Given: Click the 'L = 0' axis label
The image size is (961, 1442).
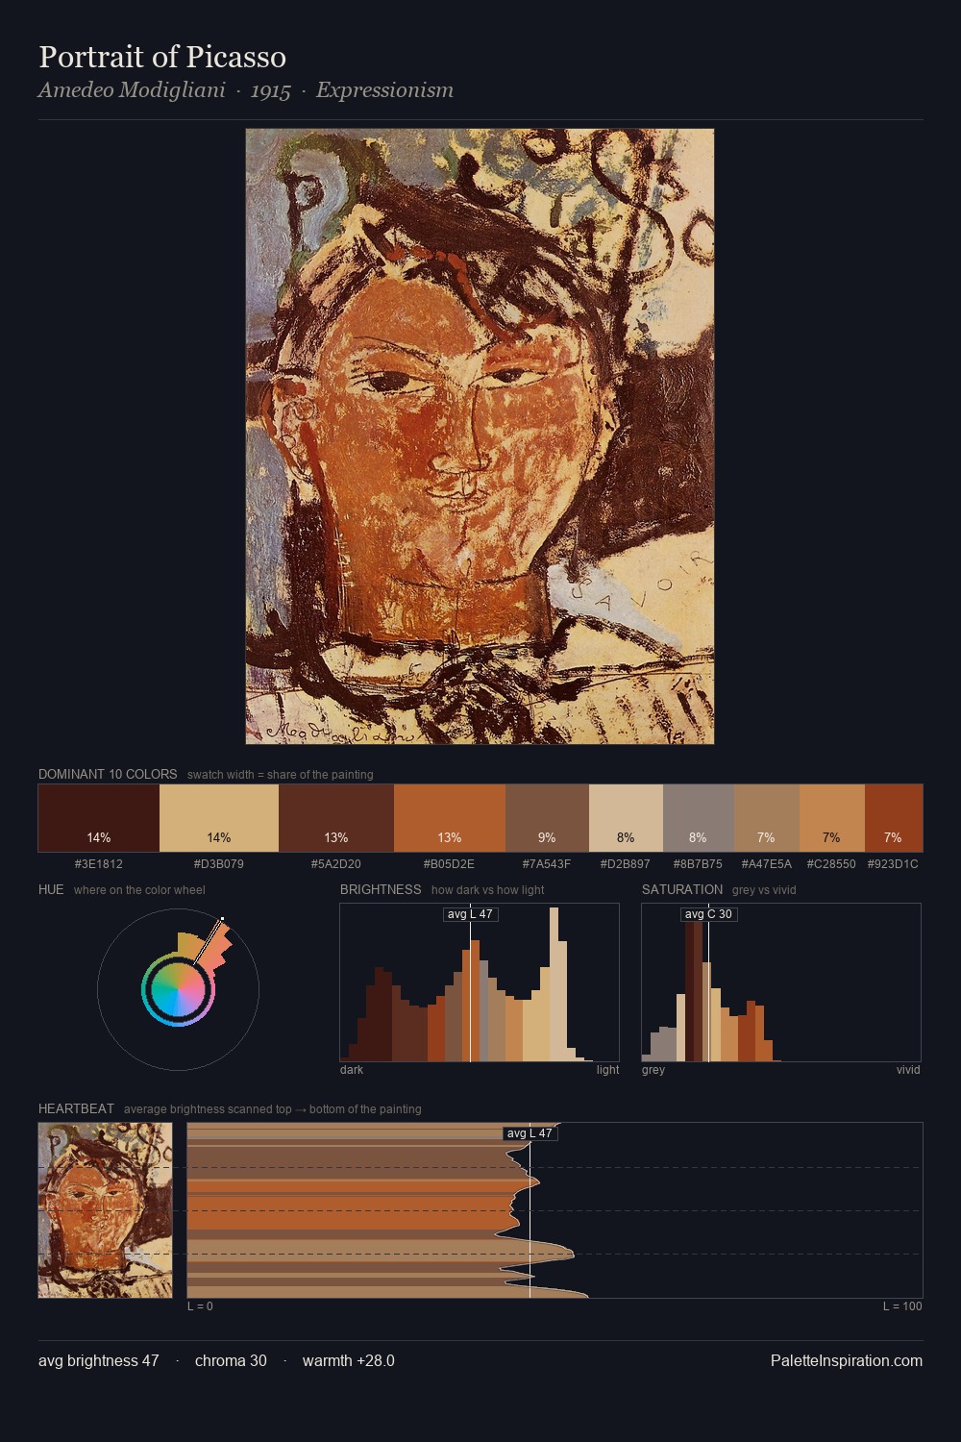Looking at the screenshot, I should tap(200, 1306).
